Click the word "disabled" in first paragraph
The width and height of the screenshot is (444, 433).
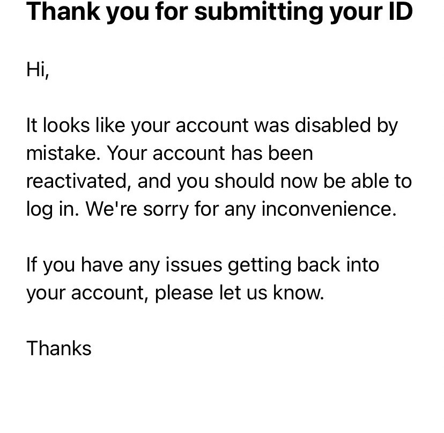coord(332,125)
